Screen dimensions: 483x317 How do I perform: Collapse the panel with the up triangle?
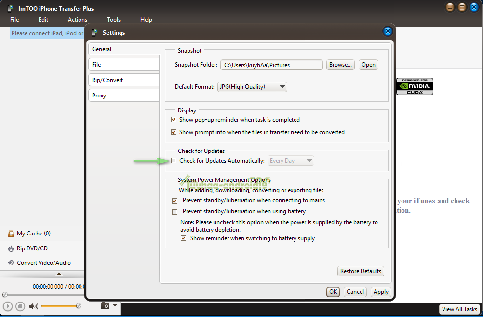59,274
